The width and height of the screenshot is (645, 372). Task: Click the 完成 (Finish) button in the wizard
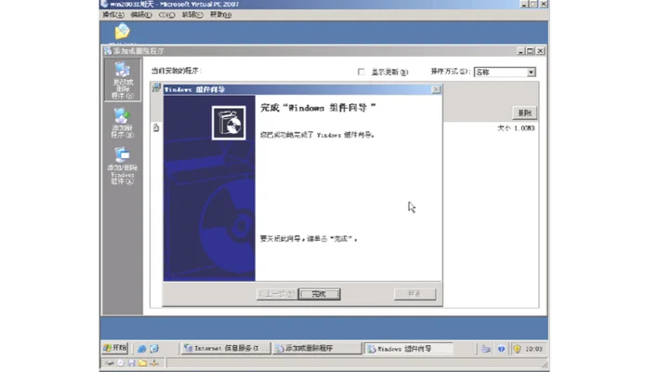tap(319, 294)
